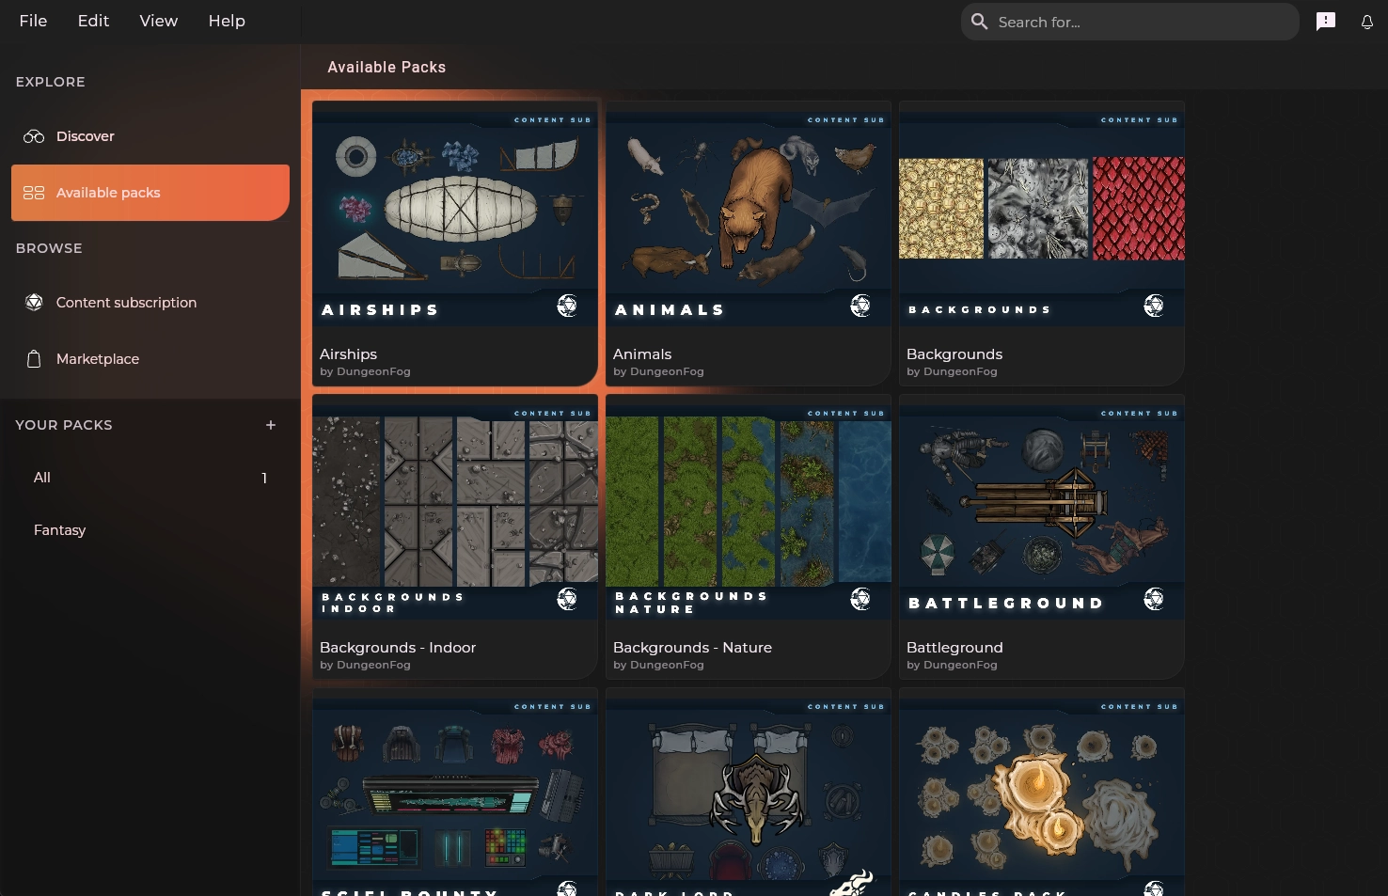Add a new pack with plus icon
Viewport: 1388px width, 896px height.
coord(271,425)
